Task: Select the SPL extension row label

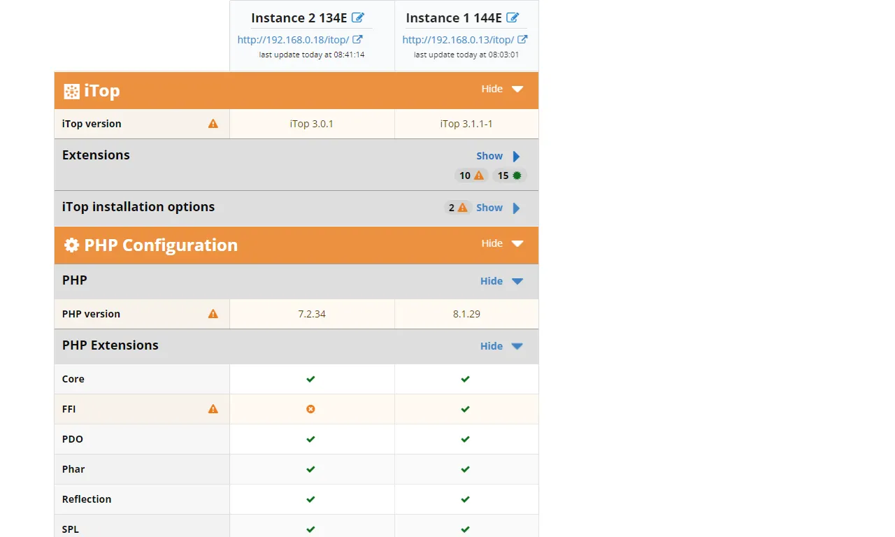Action: [x=71, y=529]
